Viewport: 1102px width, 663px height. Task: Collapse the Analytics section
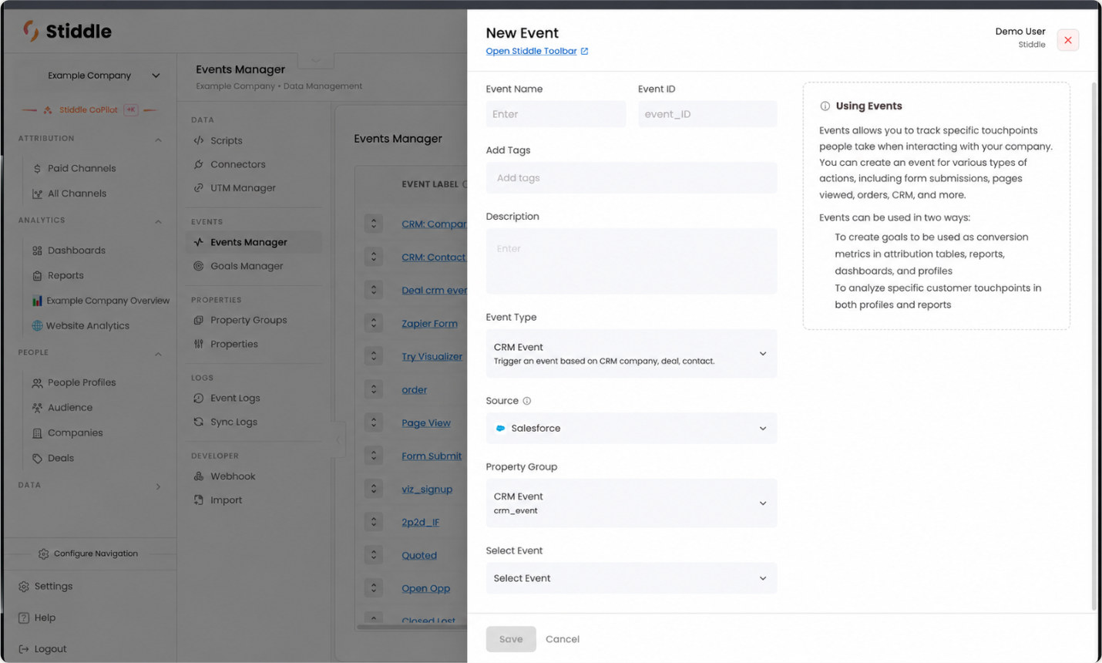pyautogui.click(x=158, y=221)
